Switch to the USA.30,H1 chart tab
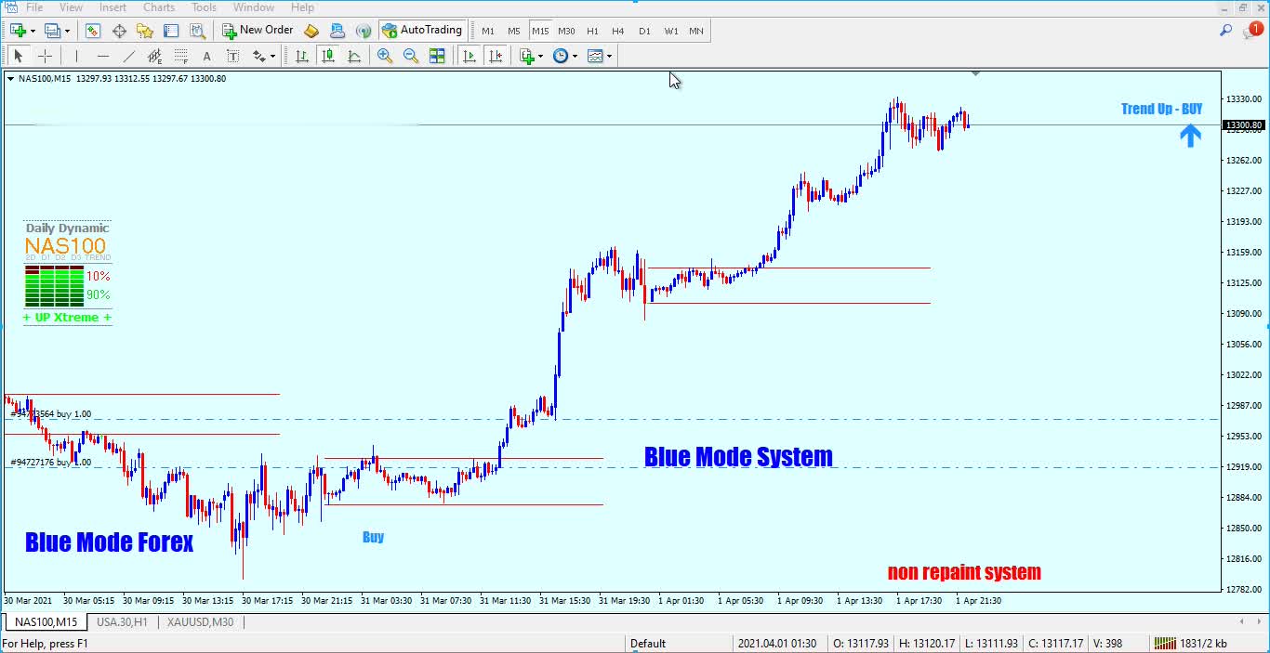The height and width of the screenshot is (653, 1270). [x=122, y=622]
